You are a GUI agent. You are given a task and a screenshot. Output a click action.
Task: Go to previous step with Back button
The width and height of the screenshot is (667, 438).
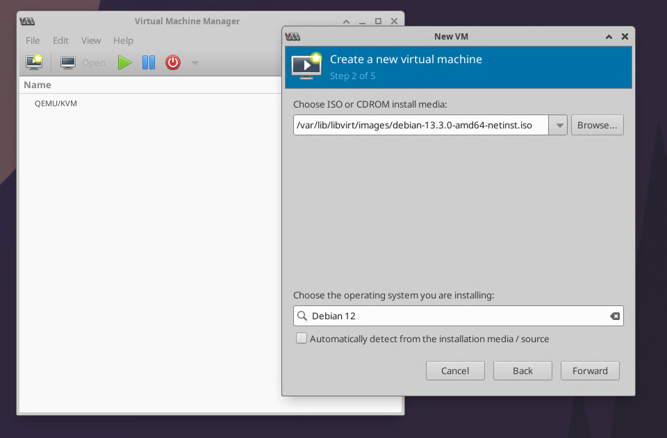coord(522,371)
